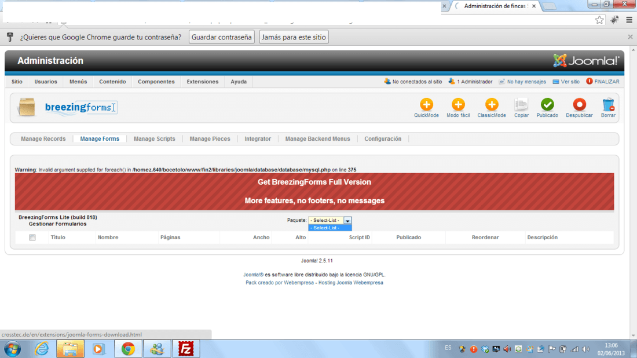
Task: Dismiss the password save bar
Action: 630,37
